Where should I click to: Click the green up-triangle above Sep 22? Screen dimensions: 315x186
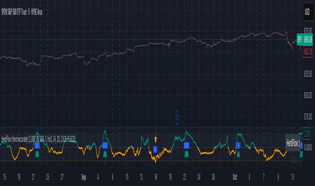[187, 154]
